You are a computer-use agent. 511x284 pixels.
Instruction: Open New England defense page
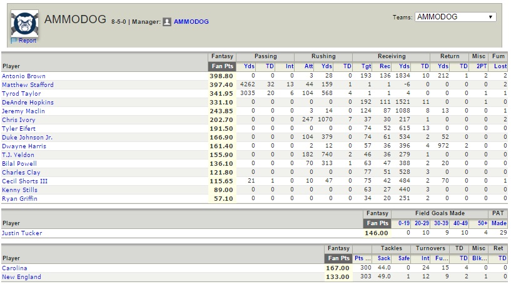click(21, 277)
